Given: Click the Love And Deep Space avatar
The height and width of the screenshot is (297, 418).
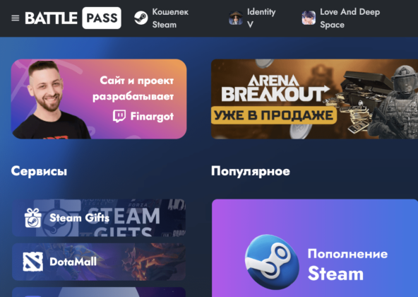Looking at the screenshot, I should pyautogui.click(x=309, y=18).
